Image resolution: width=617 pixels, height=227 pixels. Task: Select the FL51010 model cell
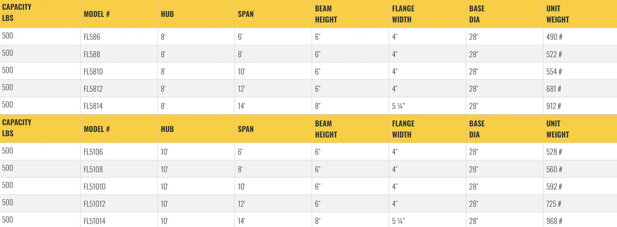[94, 186]
